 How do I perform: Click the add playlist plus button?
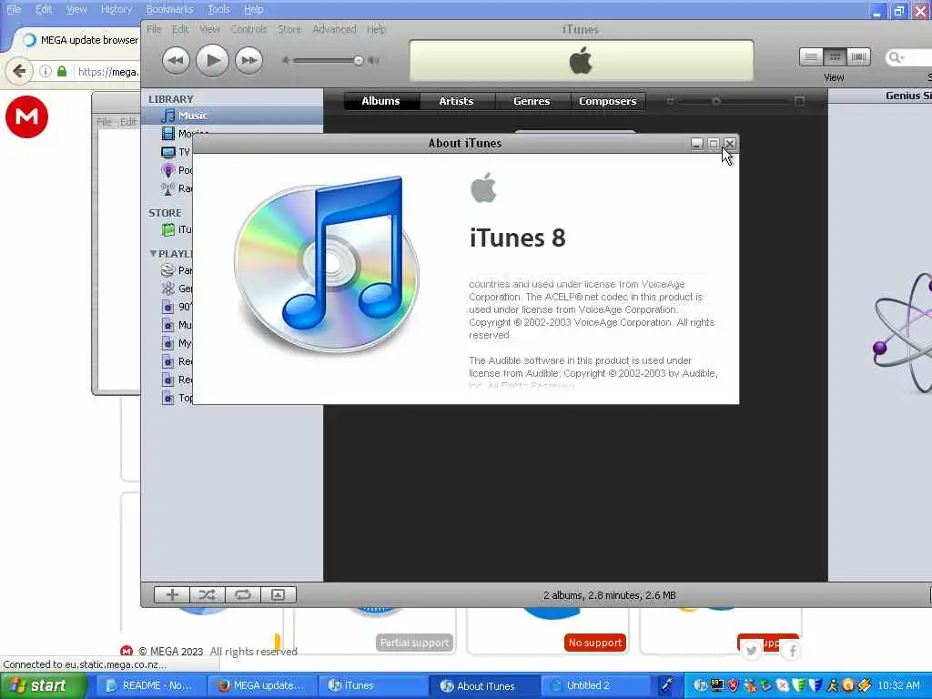coord(172,594)
